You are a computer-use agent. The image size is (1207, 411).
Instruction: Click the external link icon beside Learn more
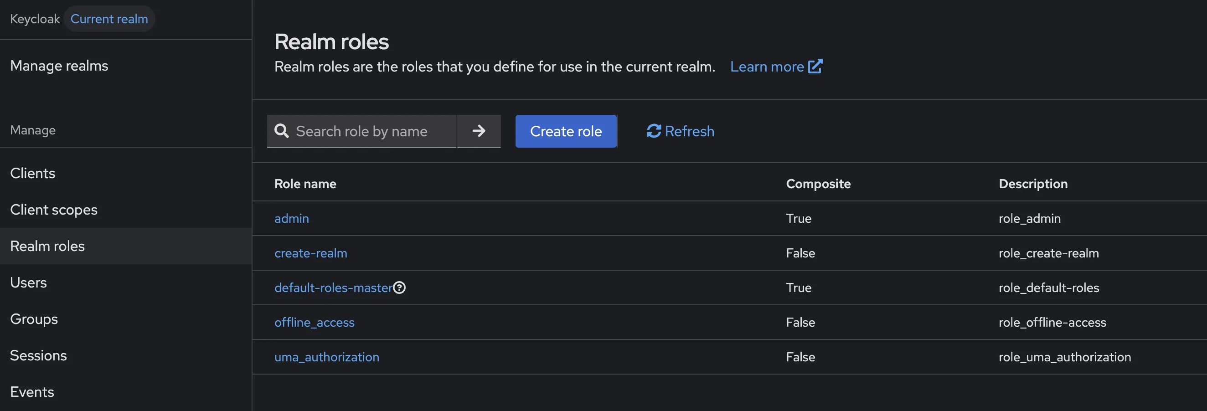pyautogui.click(x=815, y=67)
